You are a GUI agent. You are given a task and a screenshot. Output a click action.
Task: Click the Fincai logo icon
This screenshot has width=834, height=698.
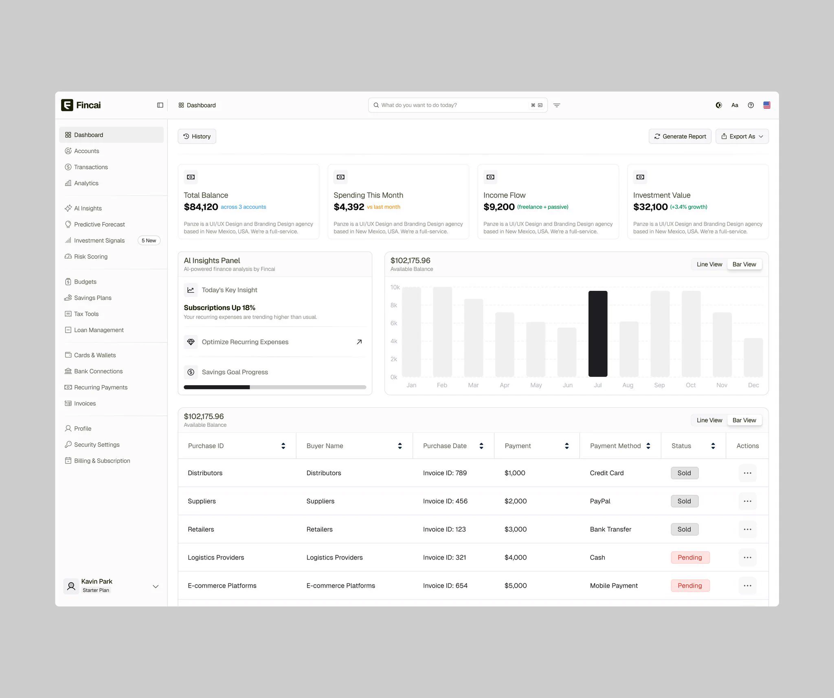(x=67, y=105)
